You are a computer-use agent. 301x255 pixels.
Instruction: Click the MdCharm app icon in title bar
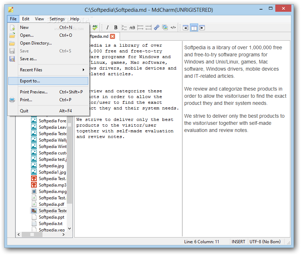(11, 9)
